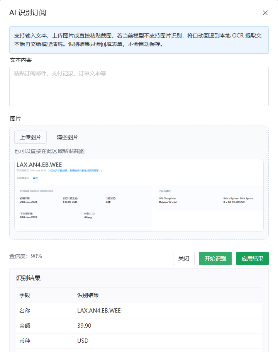Screen dimensions: 278x352
Task: Click the 字段 column header
Action: pos(25,295)
